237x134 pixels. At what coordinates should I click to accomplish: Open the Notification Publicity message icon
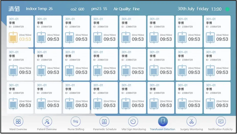pos(221,122)
